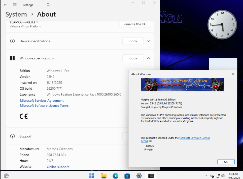Copy the Device specifications
This screenshot has height=179, width=243.
(133, 41)
